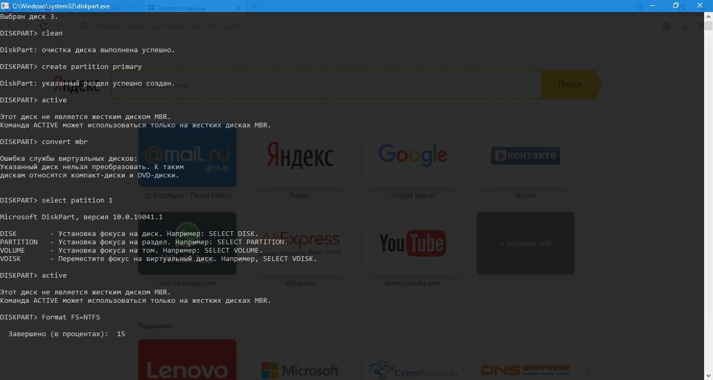Click the "(2) Входящие - Почта Mail.ru" label

[187, 196]
